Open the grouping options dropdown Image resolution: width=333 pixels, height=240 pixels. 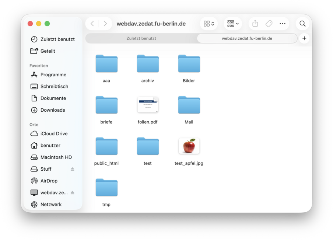pos(232,23)
